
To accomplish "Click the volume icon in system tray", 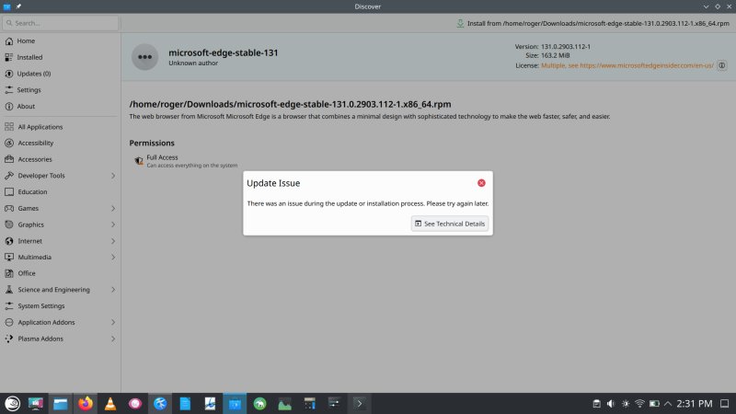I will (611, 404).
